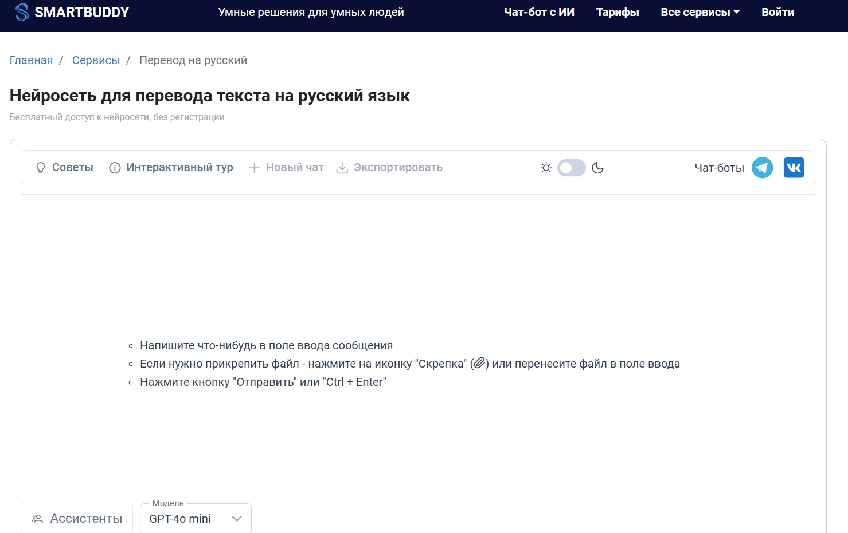This screenshot has width=848, height=533.
Task: Click the sun icon for light theme
Action: (x=545, y=167)
